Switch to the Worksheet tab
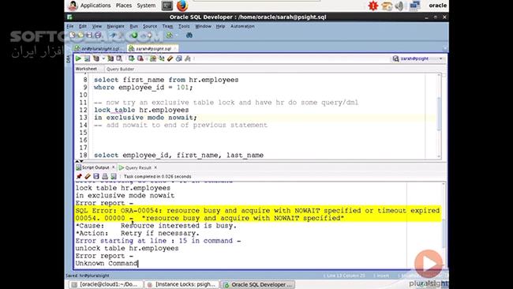 pos(86,69)
